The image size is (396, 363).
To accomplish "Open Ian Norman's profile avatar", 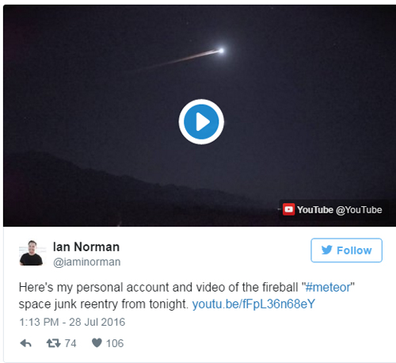I will coord(31,253).
